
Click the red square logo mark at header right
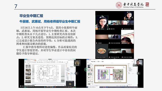click(147, 5)
